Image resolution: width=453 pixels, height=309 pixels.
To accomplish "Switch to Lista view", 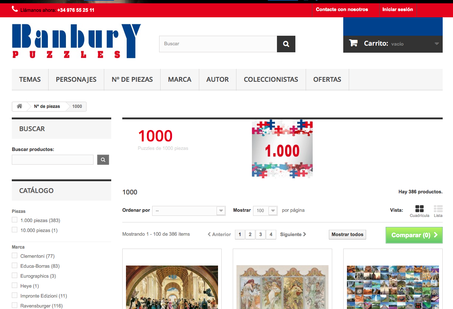I will pyautogui.click(x=438, y=211).
